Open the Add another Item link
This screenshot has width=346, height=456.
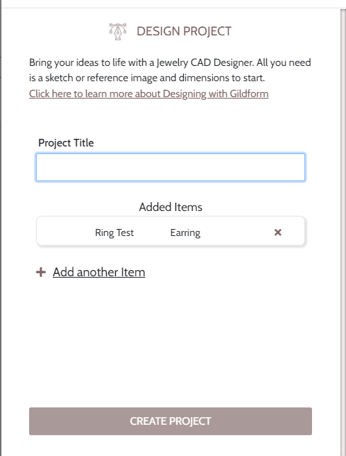pyautogui.click(x=98, y=272)
